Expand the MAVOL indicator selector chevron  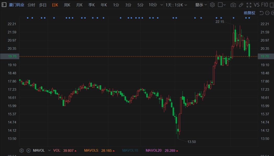coord(49,151)
